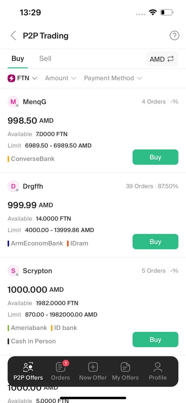Buy from MenqG's offer
This screenshot has height=403, width=186.
(x=155, y=157)
